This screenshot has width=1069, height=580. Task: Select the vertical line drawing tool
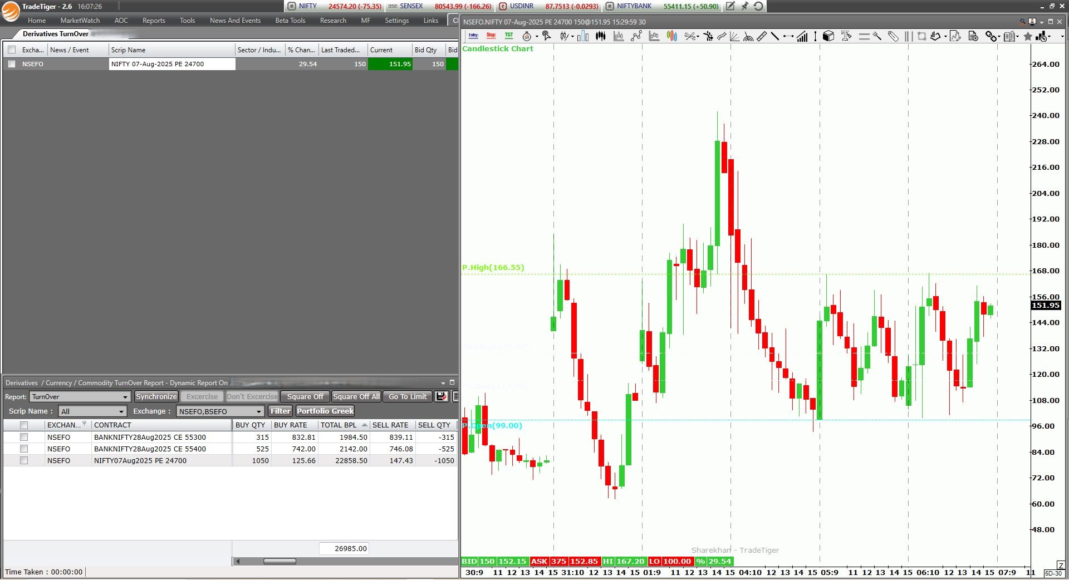point(815,36)
